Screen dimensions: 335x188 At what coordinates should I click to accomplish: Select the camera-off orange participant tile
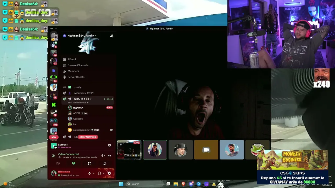pos(206,150)
